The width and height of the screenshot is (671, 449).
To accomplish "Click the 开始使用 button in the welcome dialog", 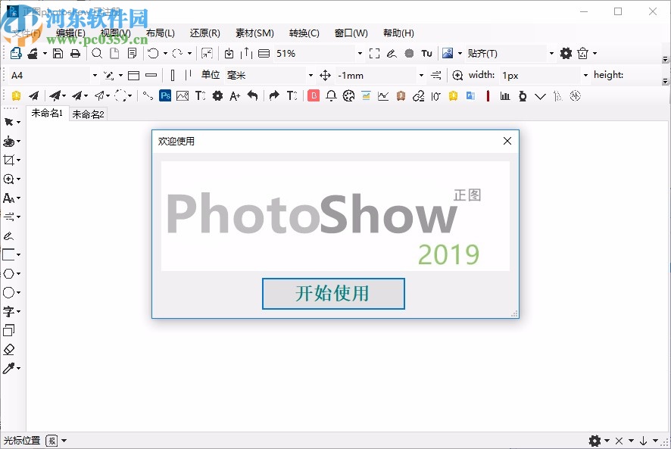I will (x=333, y=294).
